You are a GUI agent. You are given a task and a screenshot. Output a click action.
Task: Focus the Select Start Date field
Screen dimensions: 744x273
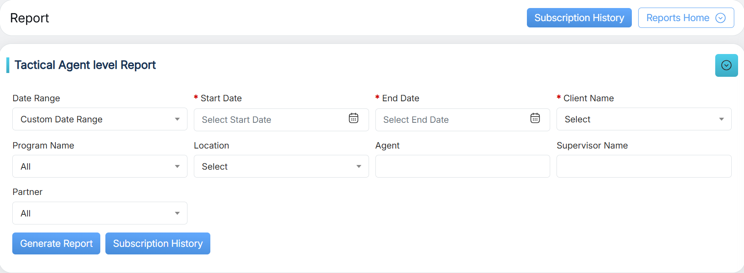click(x=271, y=120)
